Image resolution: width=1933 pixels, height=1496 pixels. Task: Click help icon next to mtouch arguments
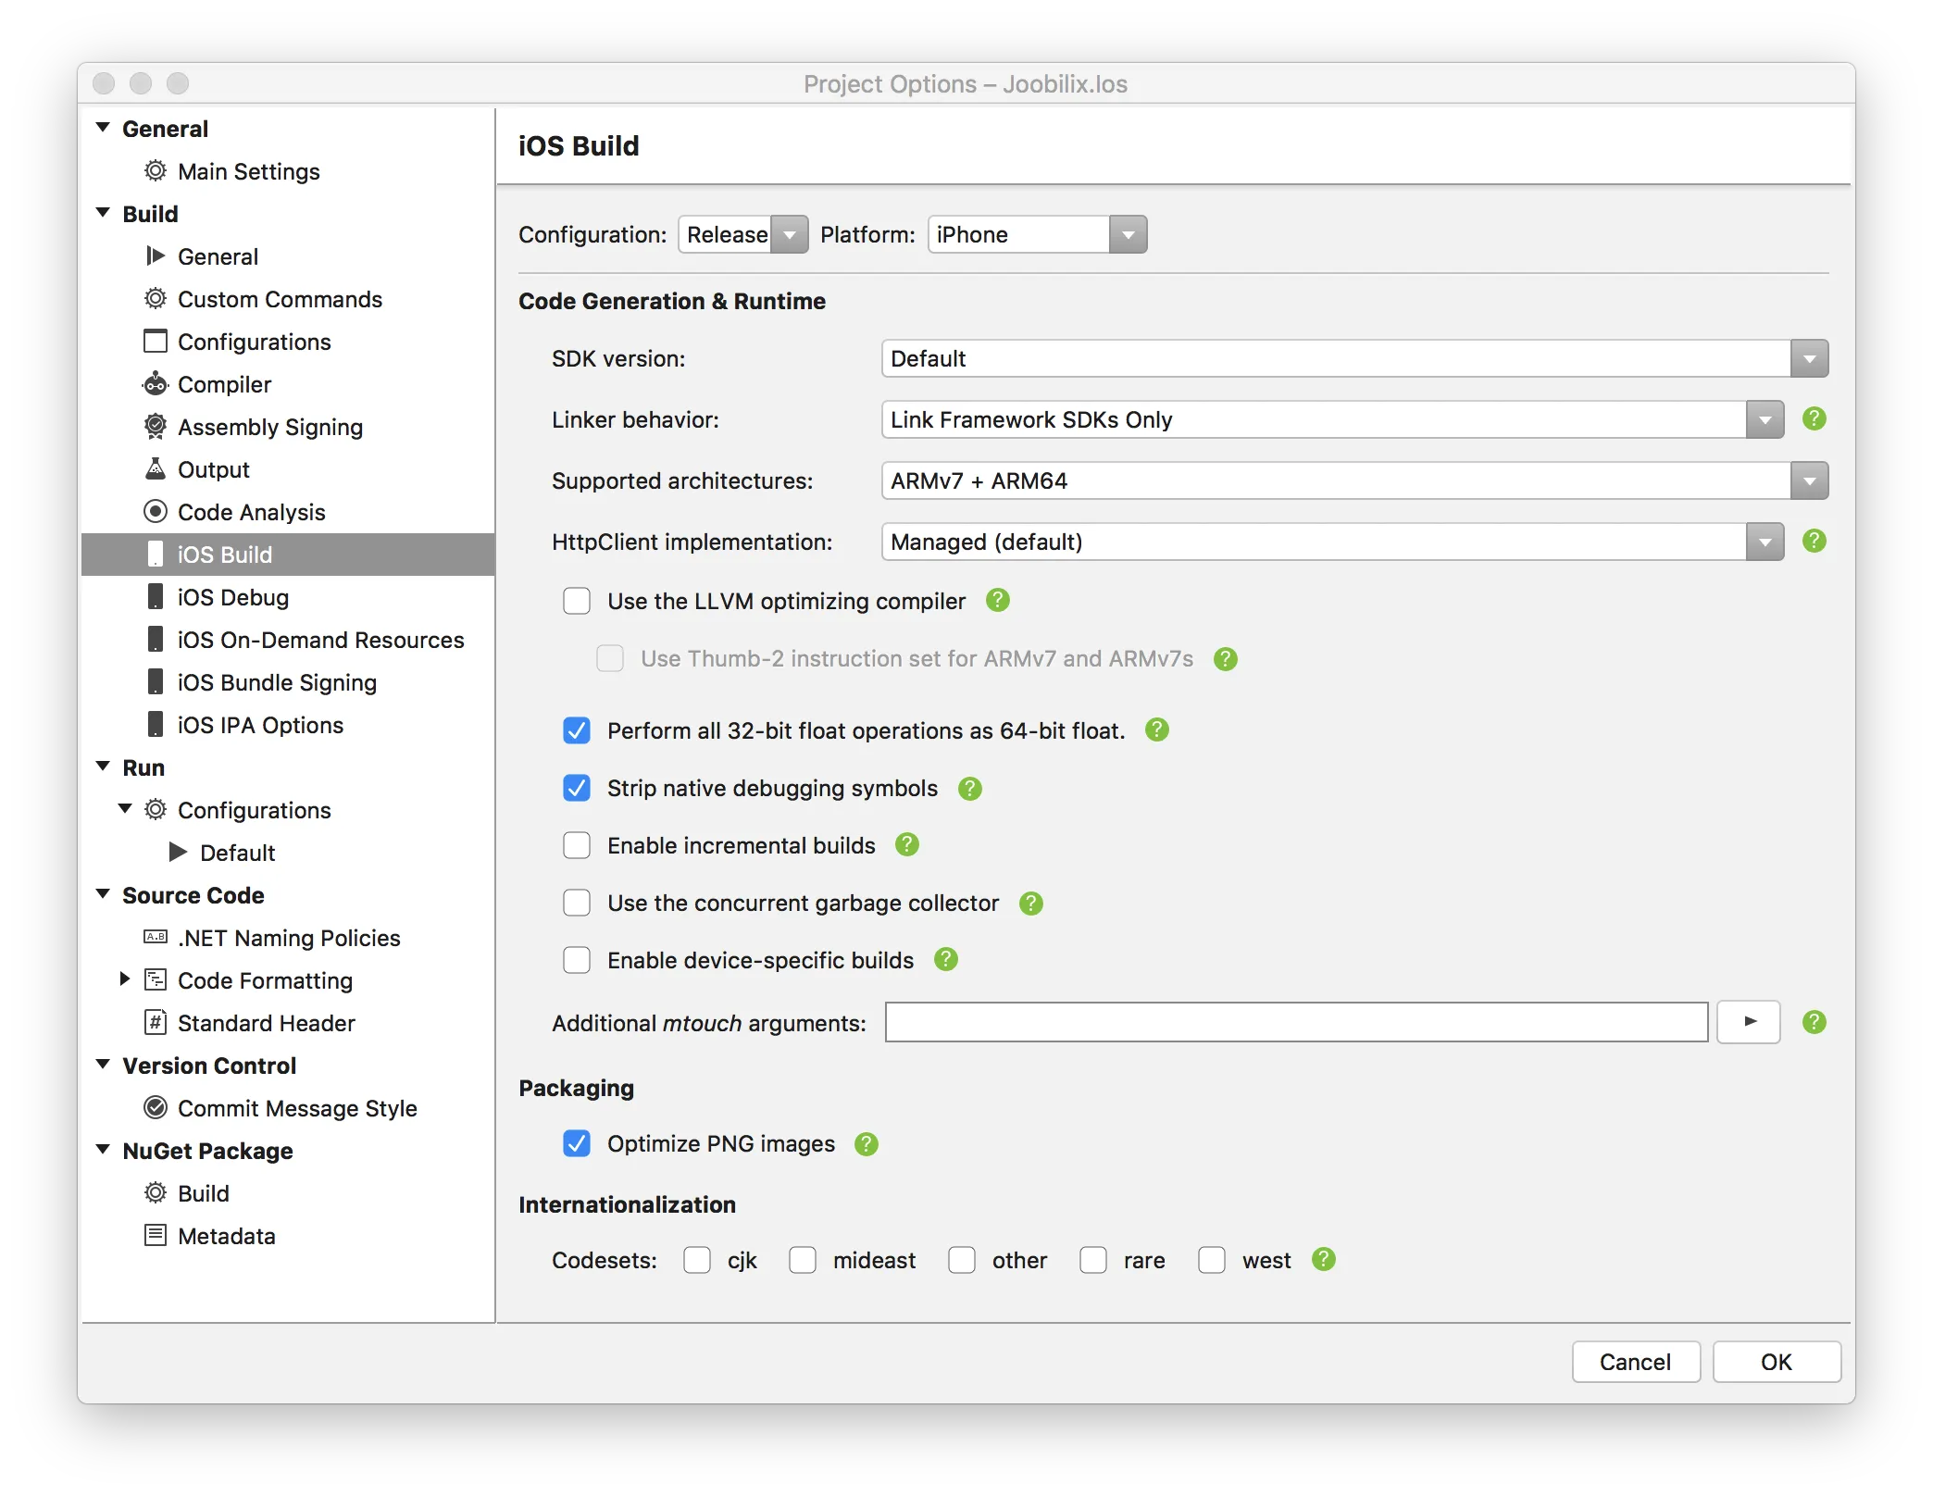[x=1814, y=1022]
